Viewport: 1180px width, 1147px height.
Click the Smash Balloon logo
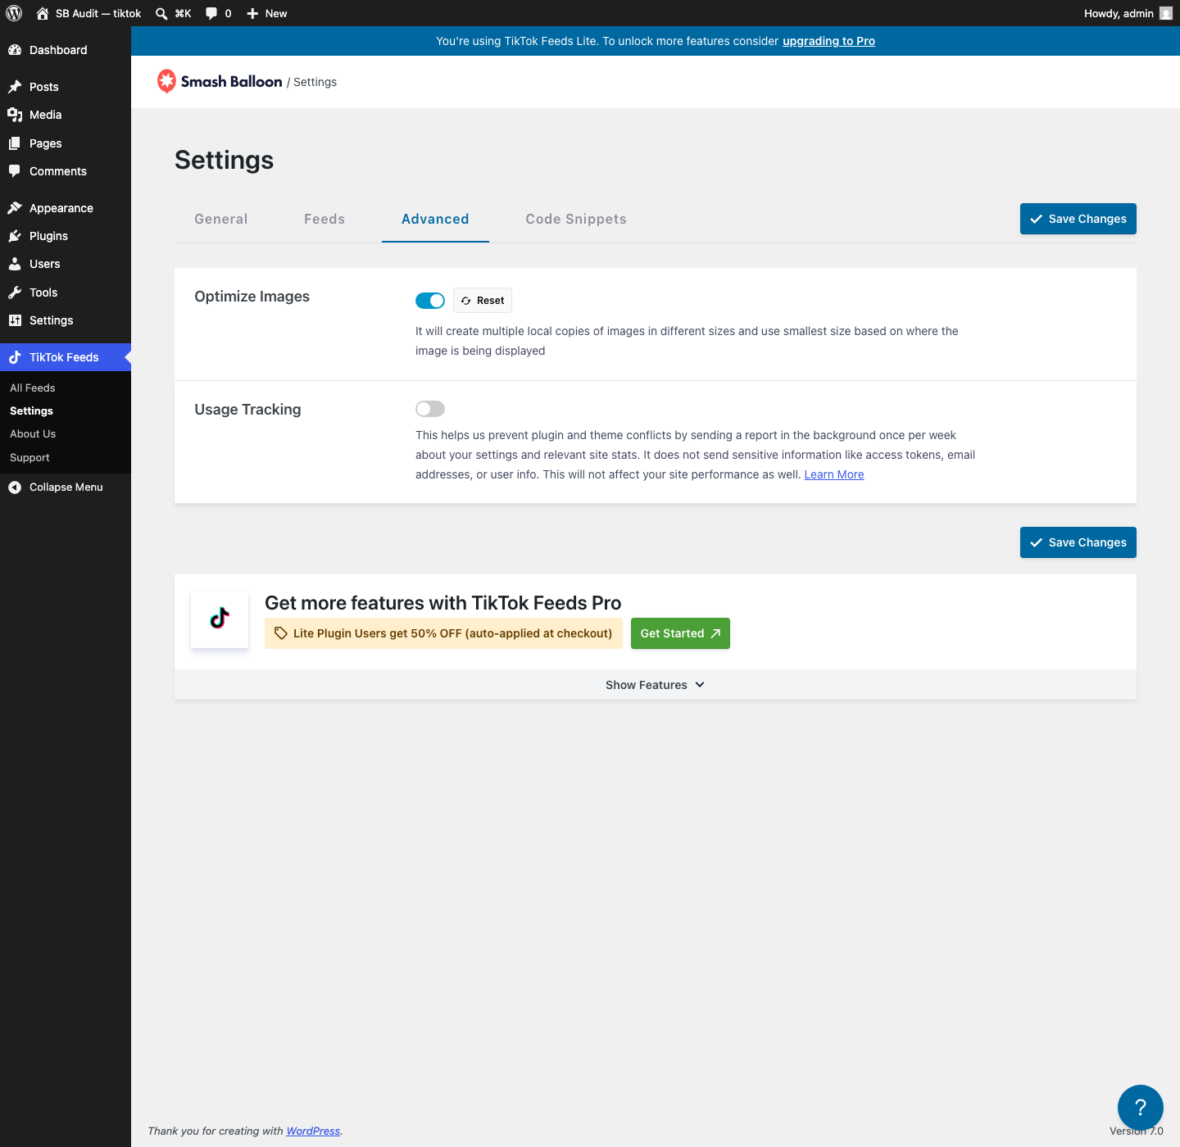[220, 81]
